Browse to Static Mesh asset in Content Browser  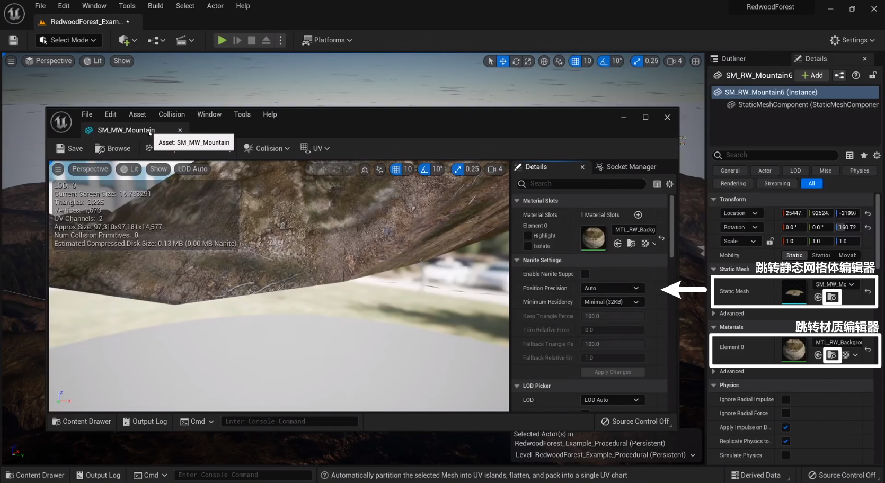[x=832, y=297]
